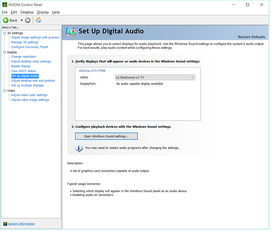Open the Help menu
Viewport: 272px width, 231px height.
point(56,12)
